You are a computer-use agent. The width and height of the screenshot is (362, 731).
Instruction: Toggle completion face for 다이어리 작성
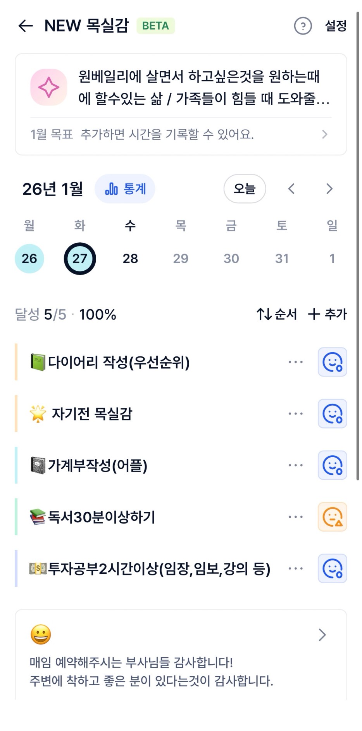(332, 362)
